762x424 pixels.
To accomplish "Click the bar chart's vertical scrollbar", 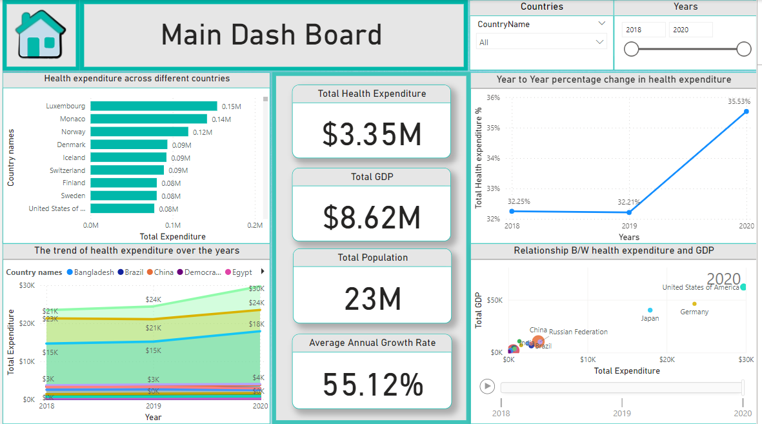I will (265, 100).
